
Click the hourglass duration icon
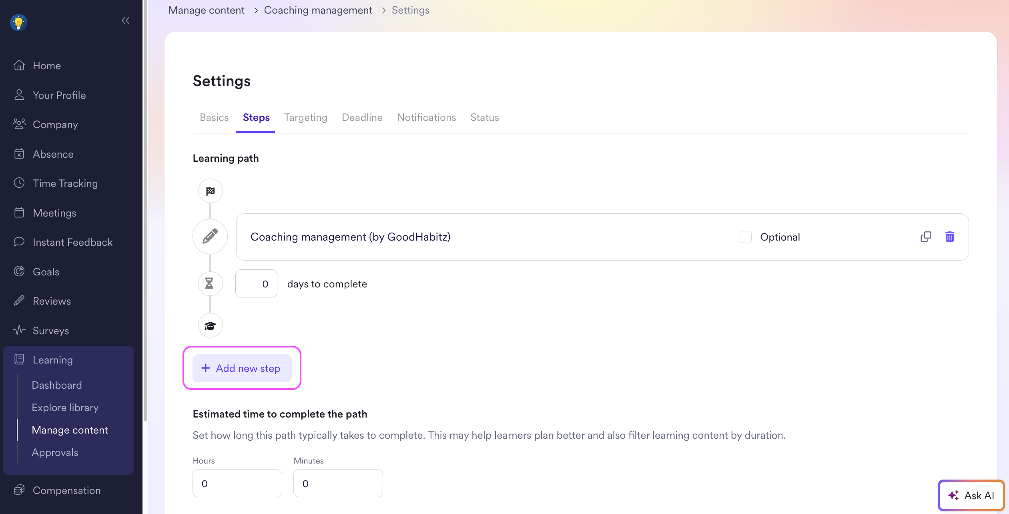coord(209,283)
